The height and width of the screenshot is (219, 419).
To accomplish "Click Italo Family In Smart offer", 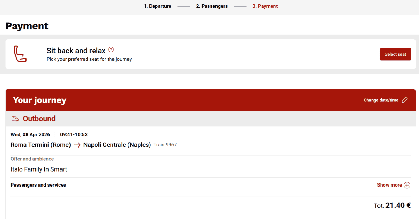I will [39, 169].
